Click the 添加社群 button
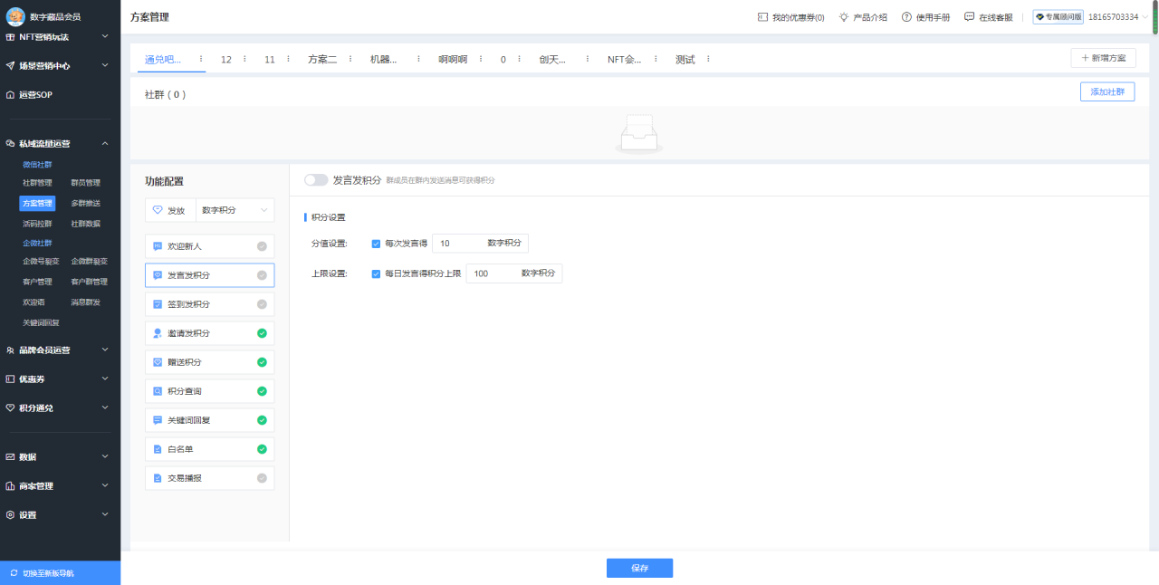 1106,91
